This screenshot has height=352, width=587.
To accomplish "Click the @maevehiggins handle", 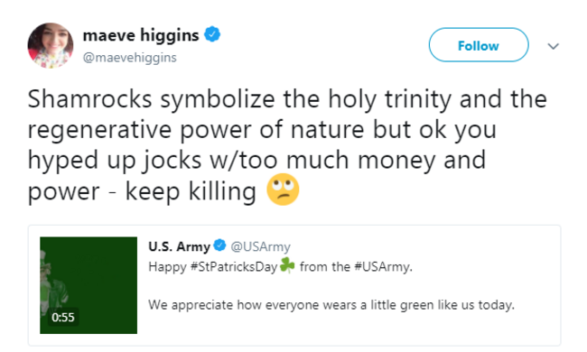I will pyautogui.click(x=129, y=58).
